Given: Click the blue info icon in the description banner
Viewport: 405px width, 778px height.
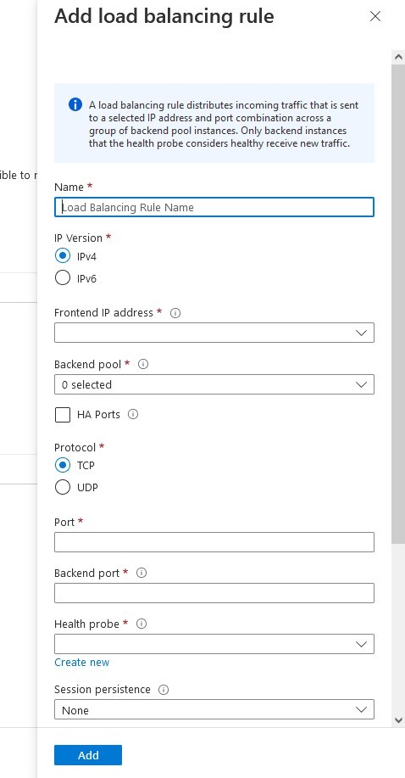Looking at the screenshot, I should (75, 104).
